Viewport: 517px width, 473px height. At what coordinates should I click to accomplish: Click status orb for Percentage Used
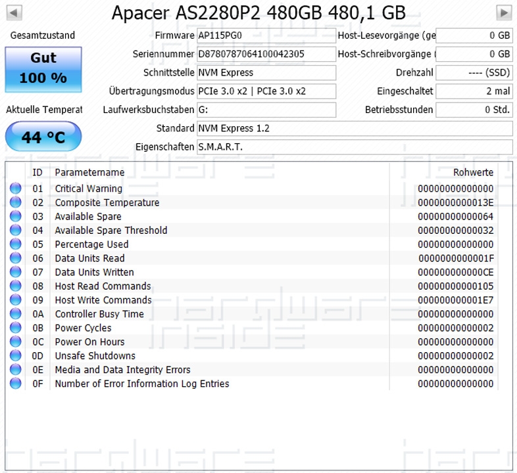16,244
